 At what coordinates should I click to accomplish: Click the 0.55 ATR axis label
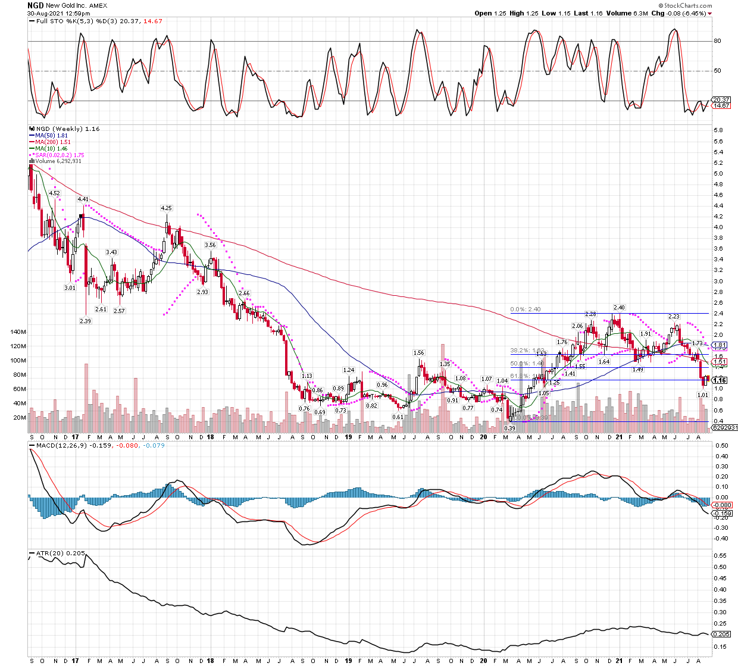click(720, 556)
